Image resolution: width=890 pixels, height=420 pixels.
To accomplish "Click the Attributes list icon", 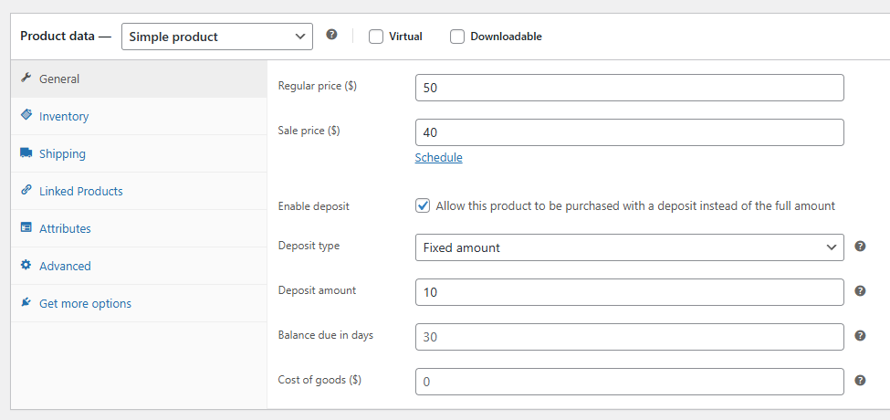I will [x=26, y=227].
